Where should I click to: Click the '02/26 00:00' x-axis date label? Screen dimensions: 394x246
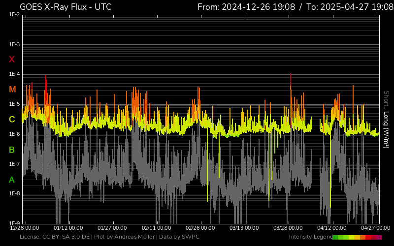pyautogui.click(x=200, y=228)
